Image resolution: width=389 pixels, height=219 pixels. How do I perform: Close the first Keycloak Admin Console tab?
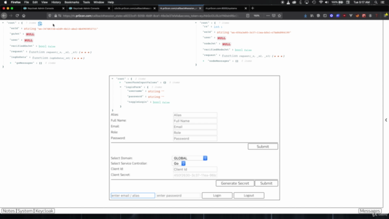[x=63, y=8]
